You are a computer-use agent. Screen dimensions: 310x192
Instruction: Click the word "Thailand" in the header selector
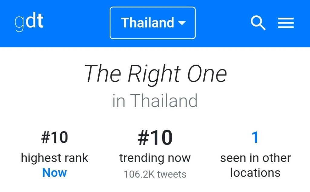coord(147,23)
